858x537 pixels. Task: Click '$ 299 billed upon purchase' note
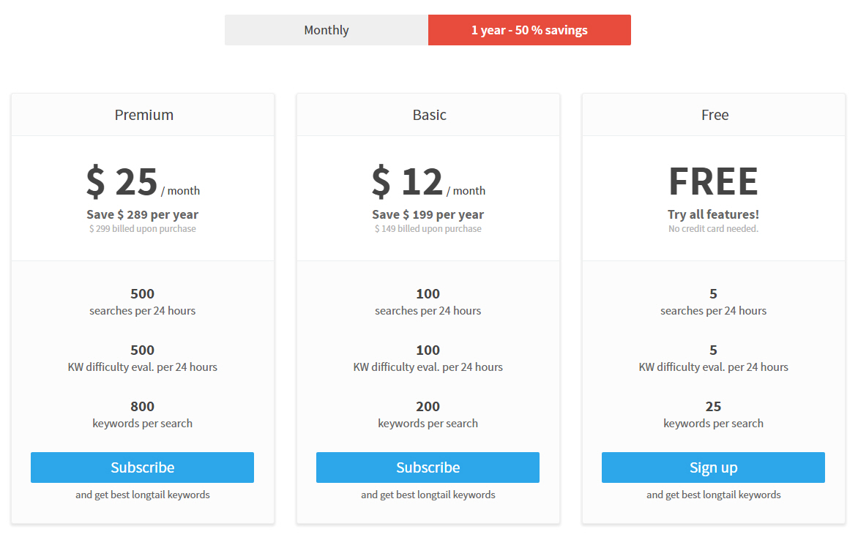(142, 228)
